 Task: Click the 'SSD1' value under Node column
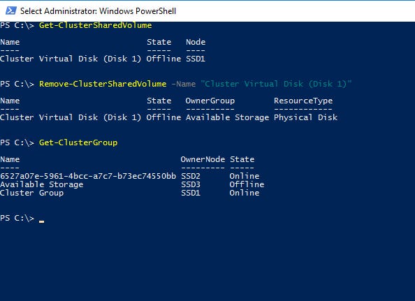pyautogui.click(x=196, y=59)
